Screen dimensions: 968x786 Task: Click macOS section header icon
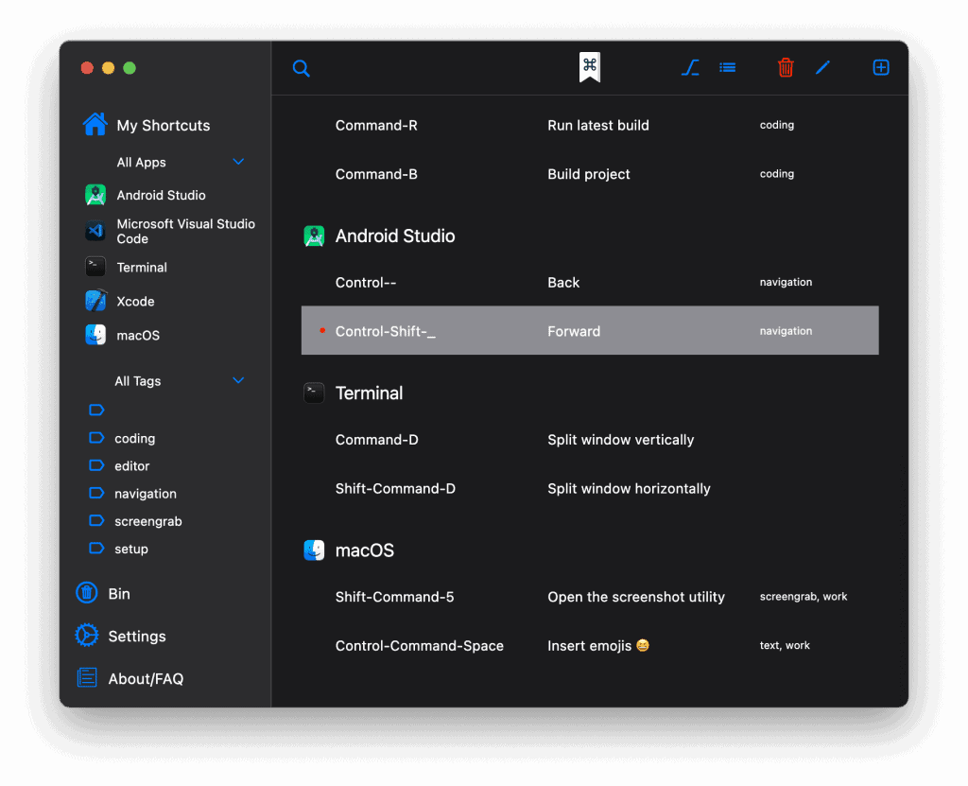[x=314, y=550]
